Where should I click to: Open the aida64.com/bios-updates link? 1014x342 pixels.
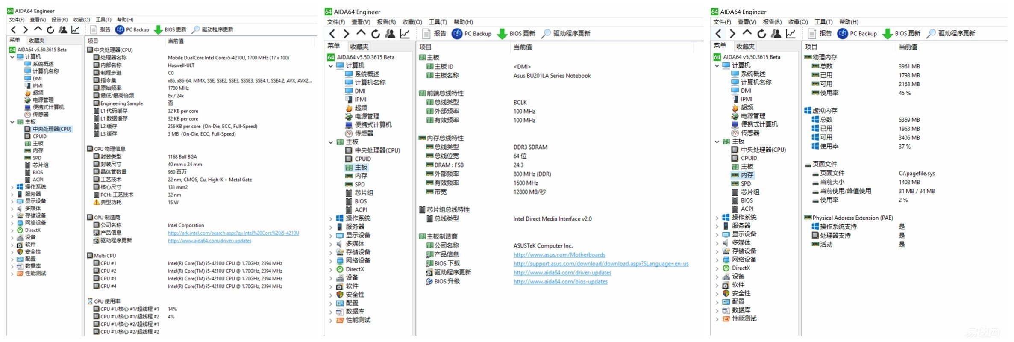tap(560, 282)
